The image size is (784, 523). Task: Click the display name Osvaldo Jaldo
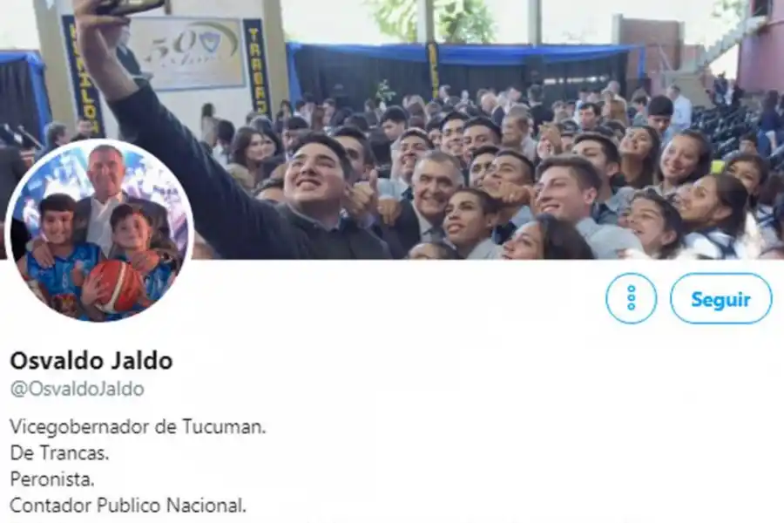click(91, 360)
